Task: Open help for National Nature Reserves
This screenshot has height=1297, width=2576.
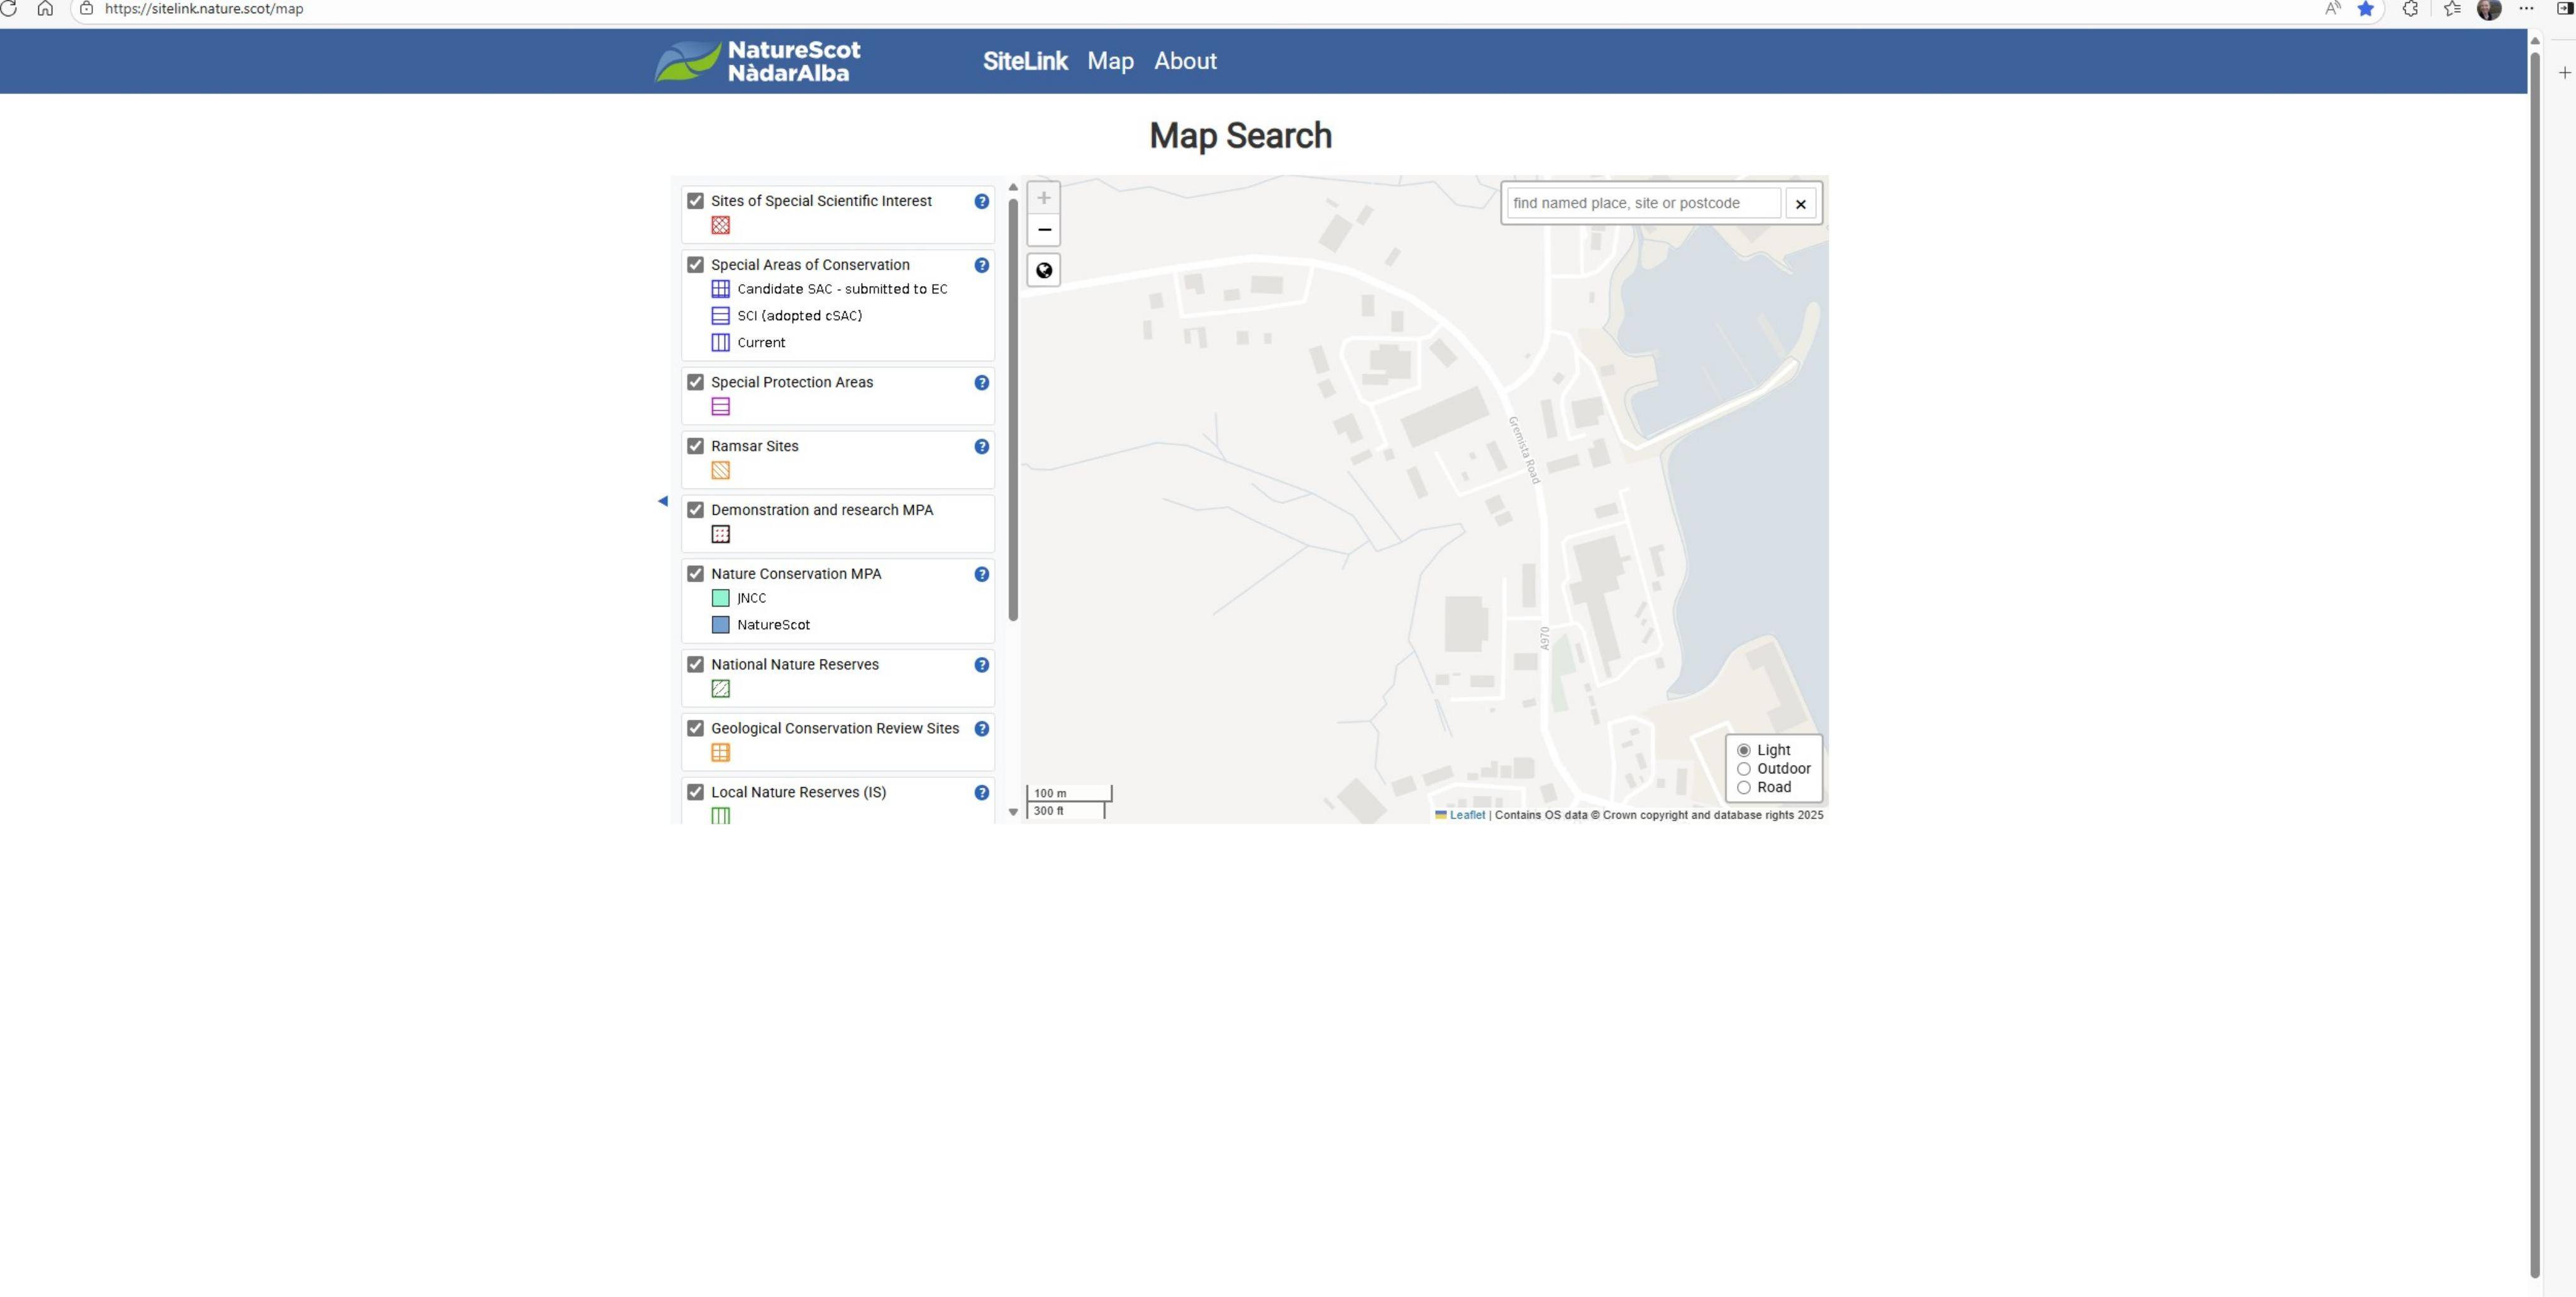Action: click(981, 665)
